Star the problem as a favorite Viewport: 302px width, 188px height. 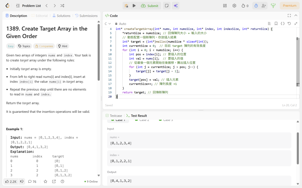[x=45, y=182]
